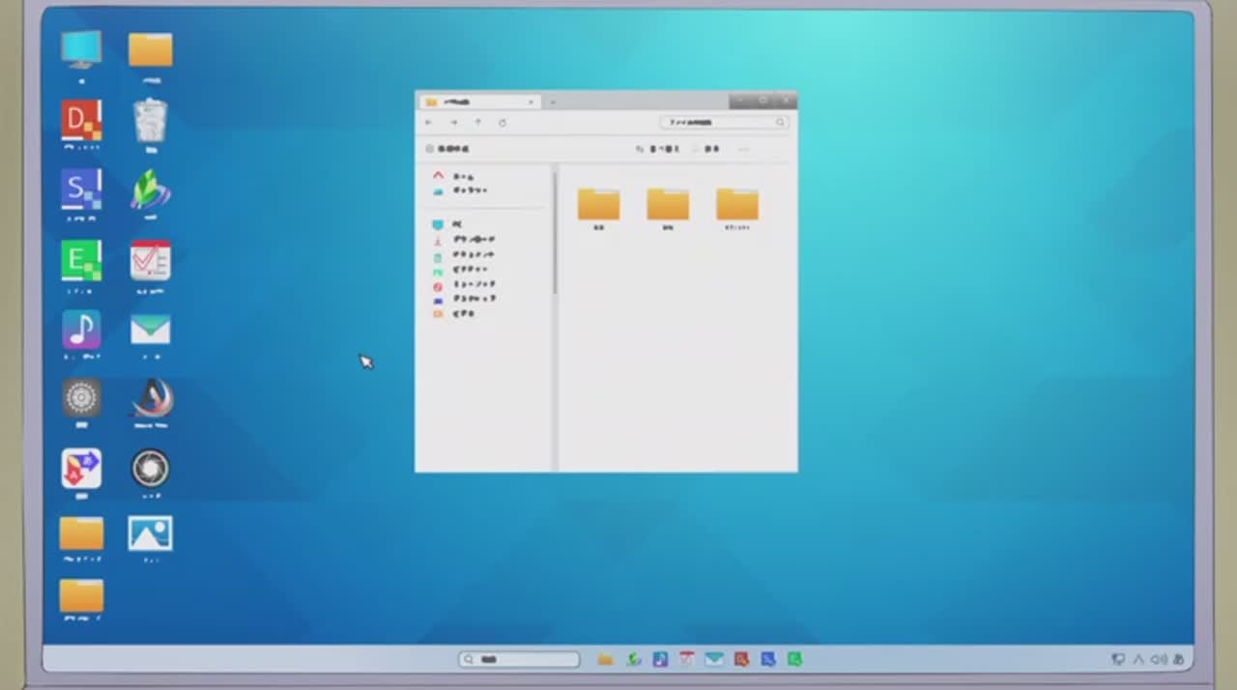Viewport: 1237px width, 690px height.
Task: Go up one folder level
Action: [477, 123]
